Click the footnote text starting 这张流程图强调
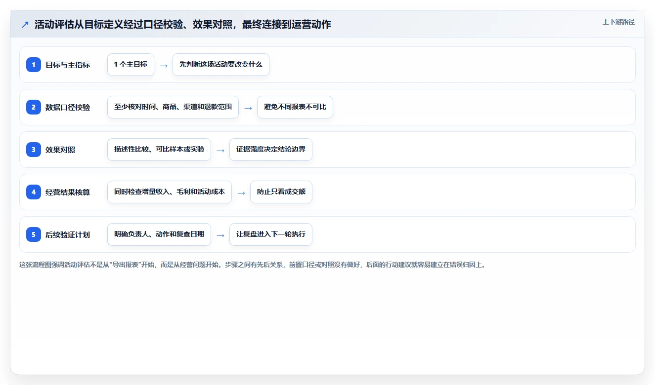Screen dimensions: 655x385 click(x=253, y=265)
